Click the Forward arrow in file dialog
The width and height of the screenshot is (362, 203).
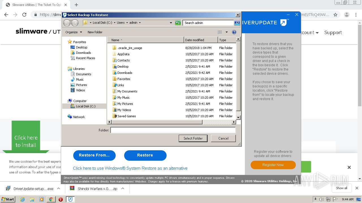pyautogui.click(x=75, y=23)
